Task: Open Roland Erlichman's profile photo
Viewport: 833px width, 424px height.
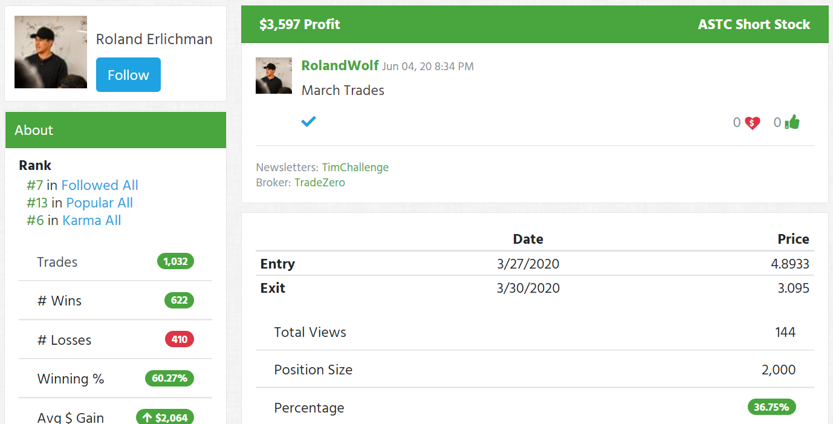Action: (x=51, y=52)
